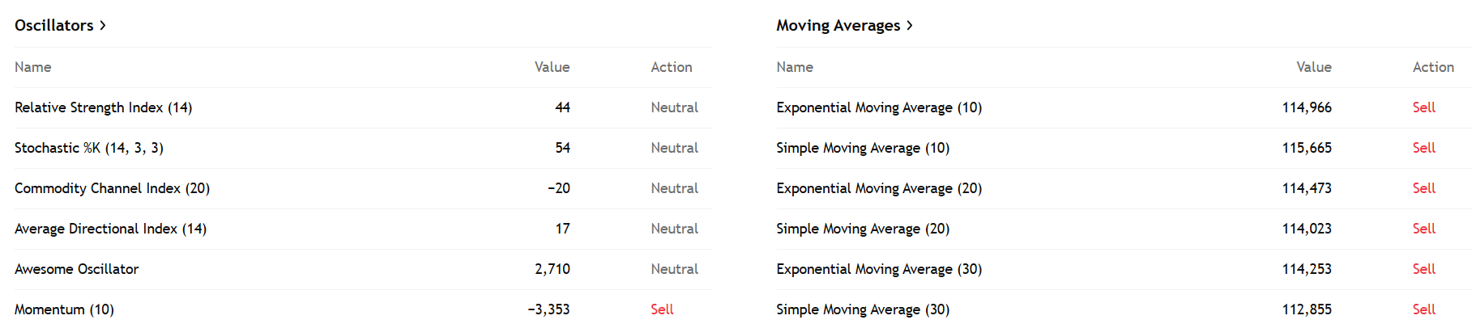Select Simple Moving Average (10) row
Image resolution: width=1472 pixels, height=324 pixels.
1124,148
